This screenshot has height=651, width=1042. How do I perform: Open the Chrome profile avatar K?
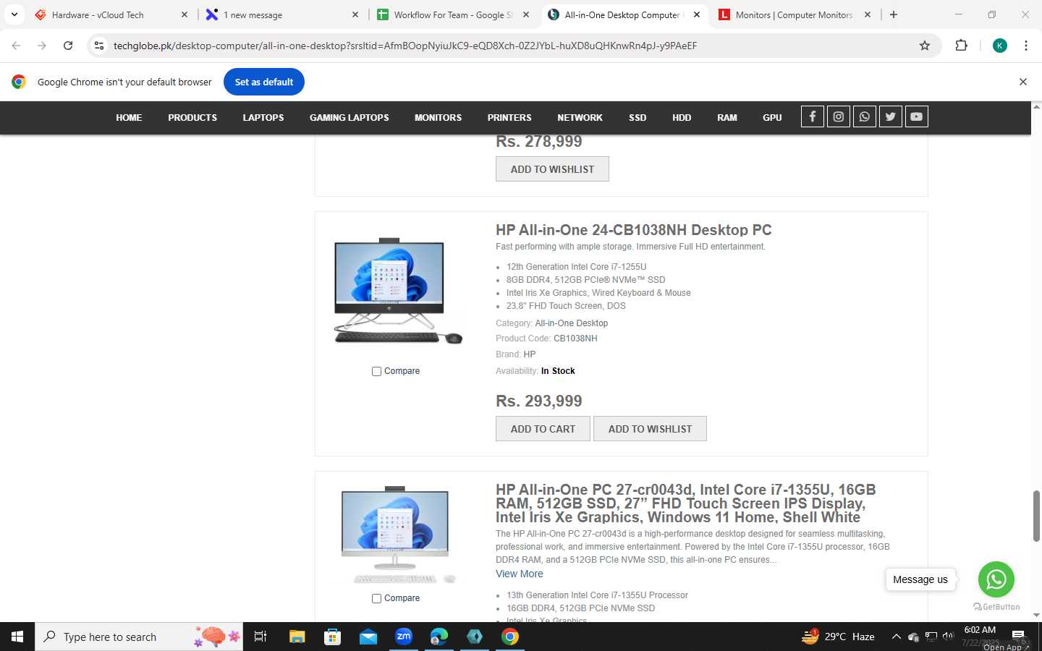click(1000, 46)
